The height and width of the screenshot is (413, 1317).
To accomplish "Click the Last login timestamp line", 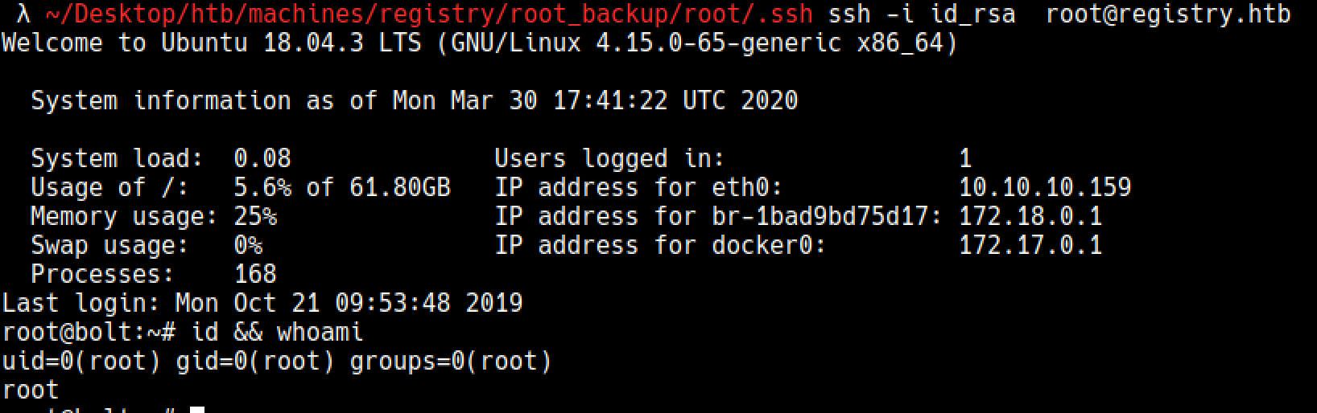I will click(262, 303).
